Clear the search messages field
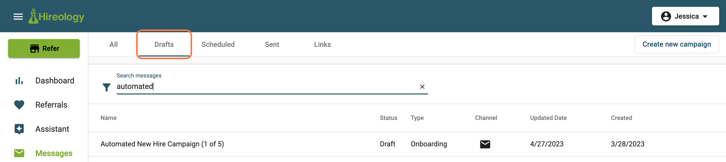726x162 pixels. pyautogui.click(x=422, y=87)
